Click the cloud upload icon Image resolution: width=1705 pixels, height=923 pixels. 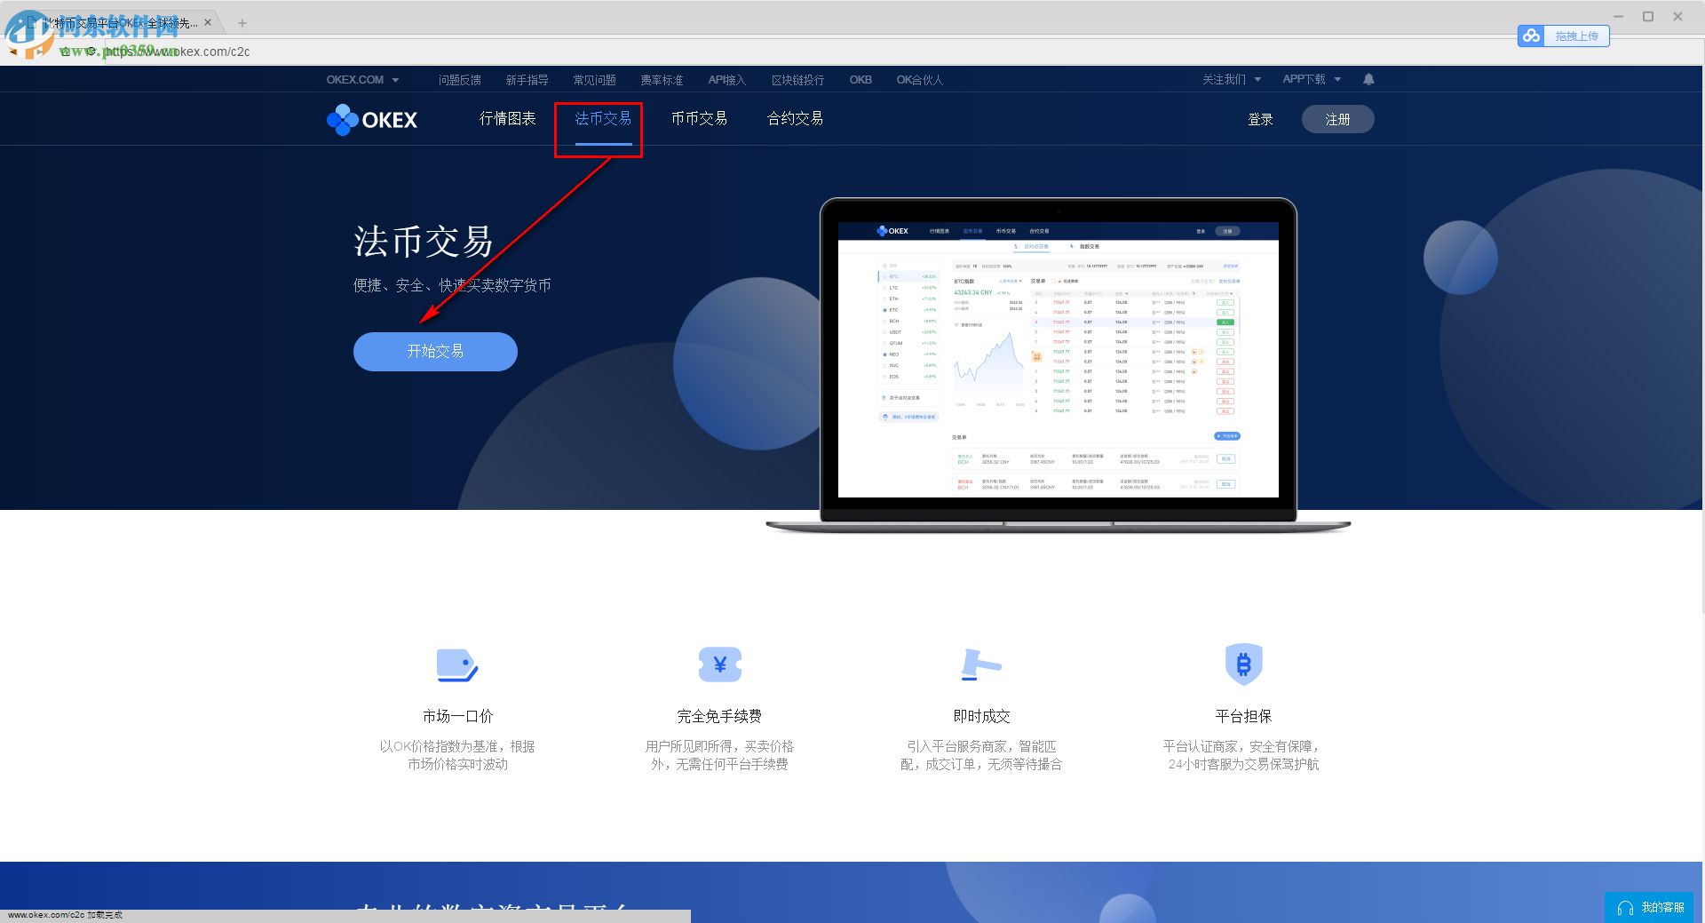(x=1531, y=36)
